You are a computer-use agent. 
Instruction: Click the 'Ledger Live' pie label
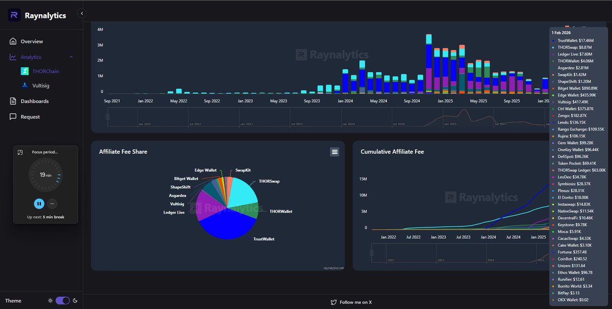174,212
